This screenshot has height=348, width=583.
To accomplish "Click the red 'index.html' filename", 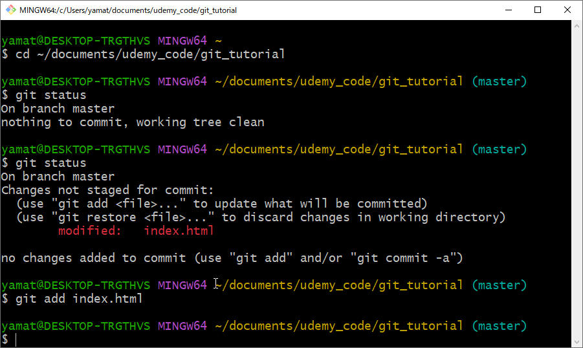I will click(179, 231).
